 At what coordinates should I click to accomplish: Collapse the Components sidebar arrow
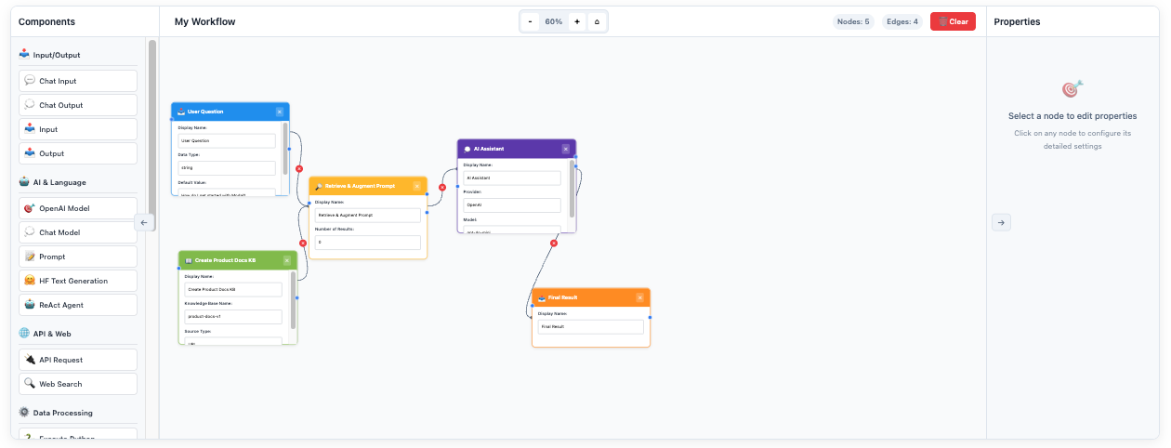coord(143,222)
